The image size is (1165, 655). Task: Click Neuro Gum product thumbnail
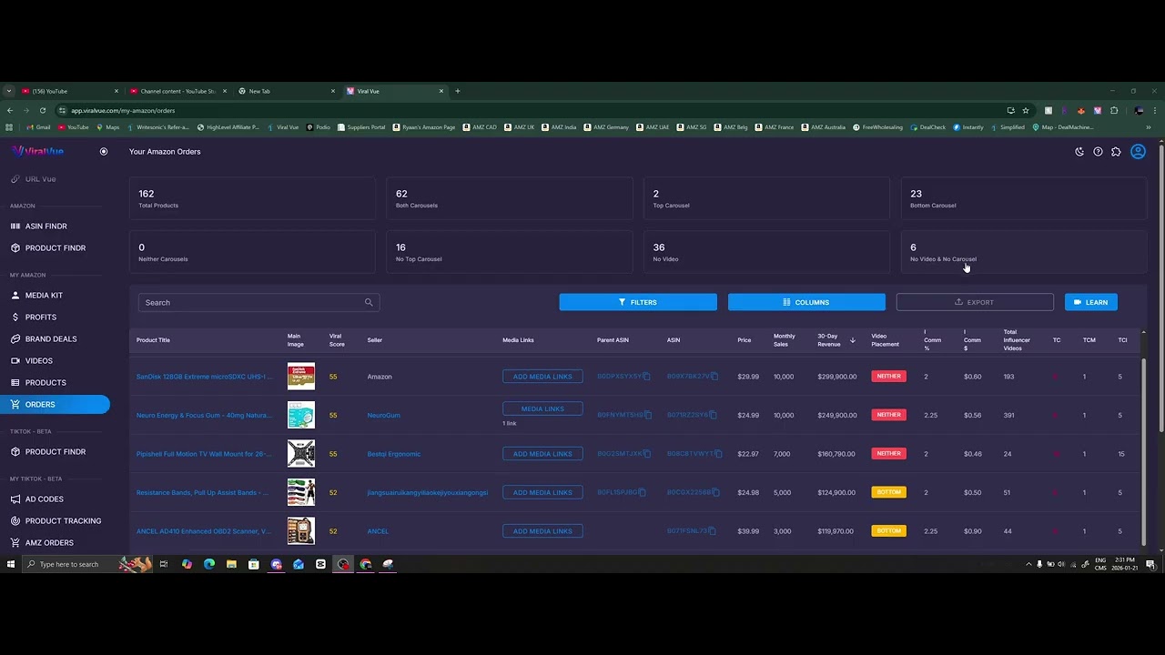301,415
